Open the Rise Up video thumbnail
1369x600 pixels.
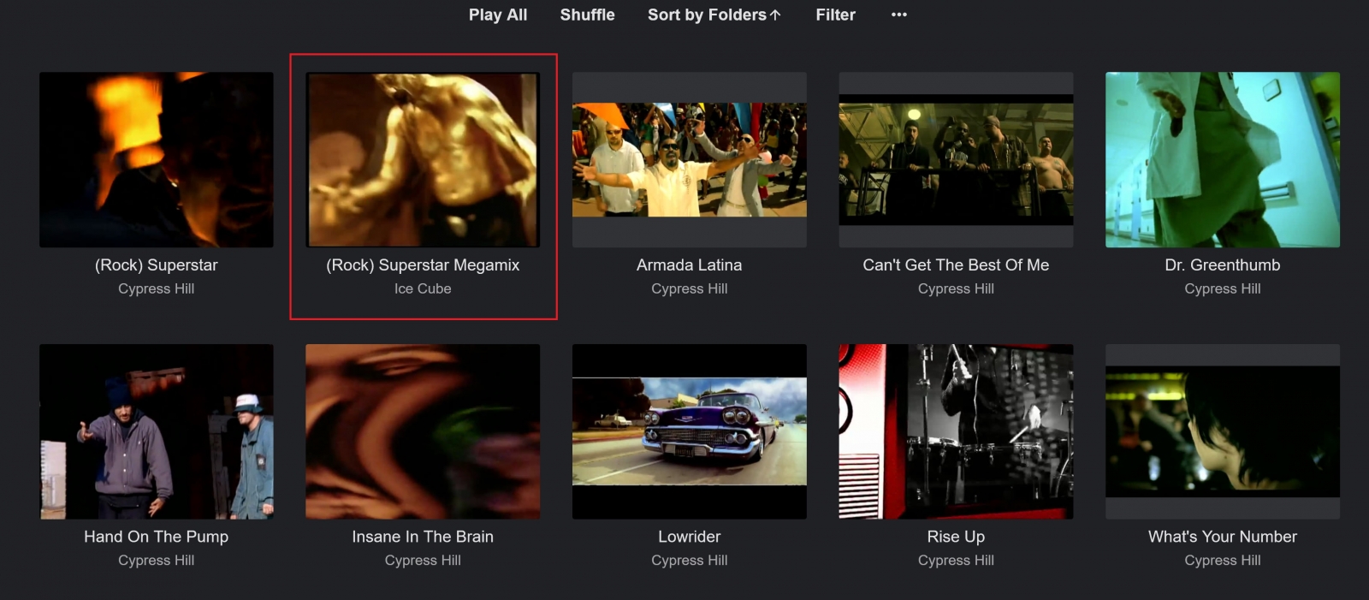pyautogui.click(x=956, y=431)
